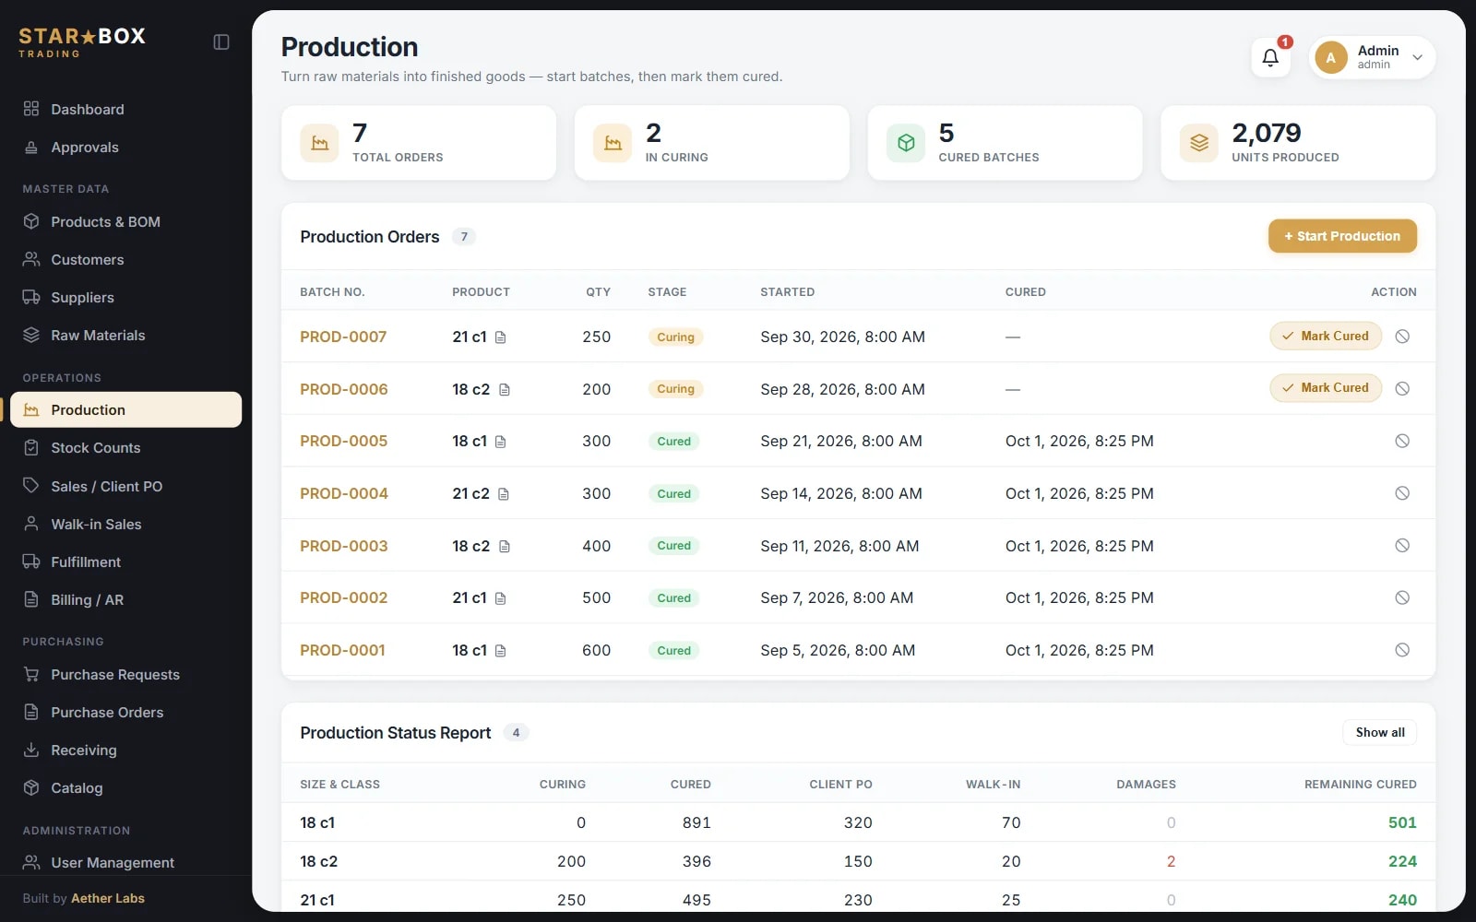
Task: Go to Sales / Client PO
Action: [x=125, y=486]
